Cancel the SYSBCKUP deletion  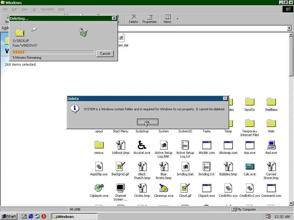pos(105,54)
